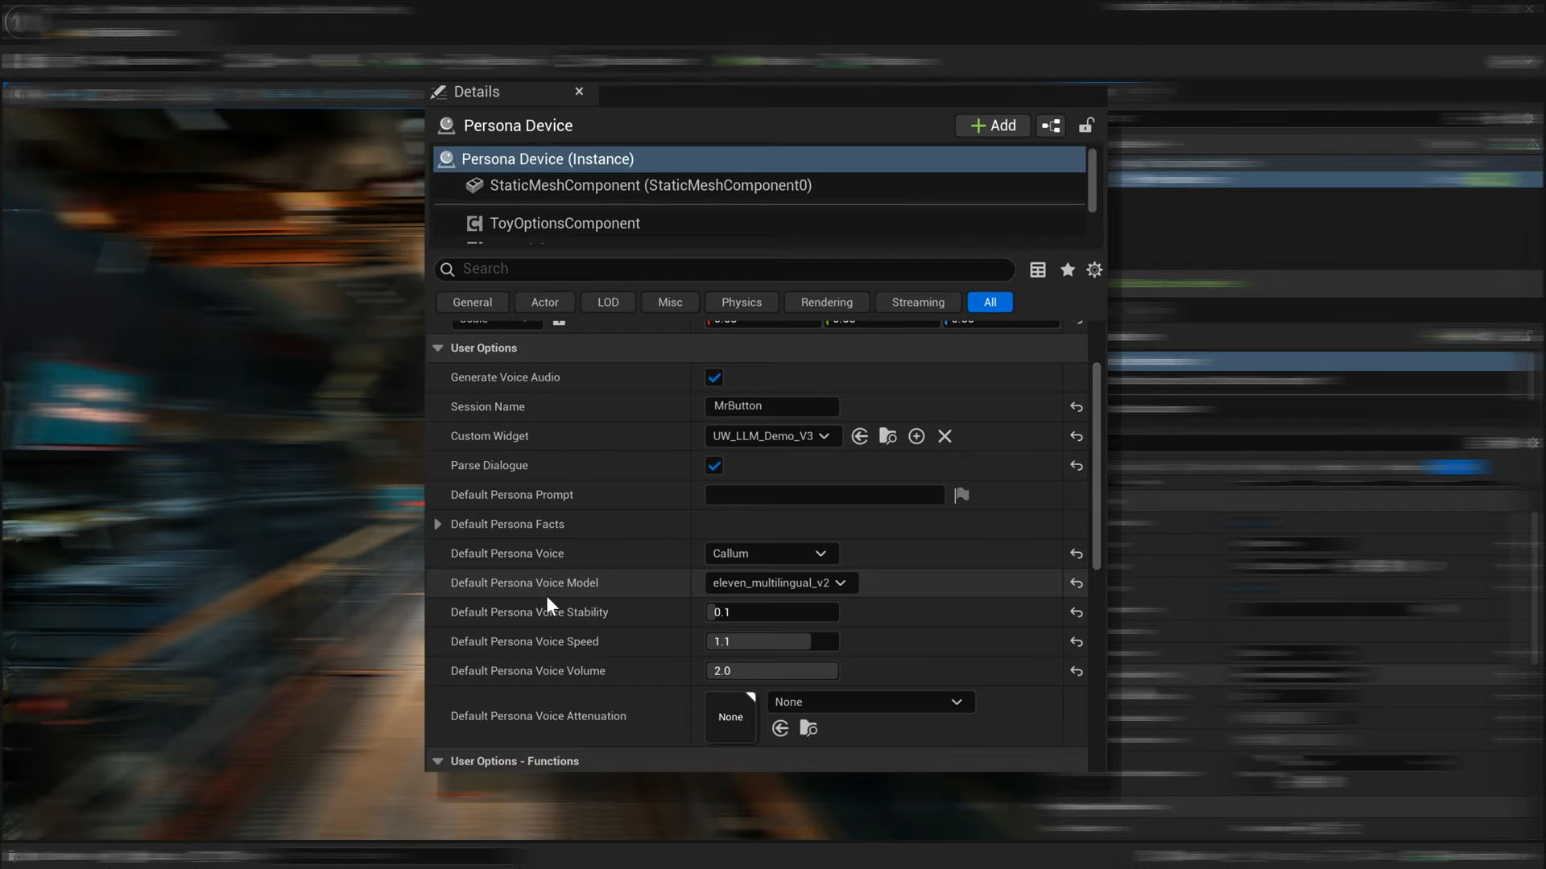This screenshot has height=869, width=1546.
Task: Use selected asset arrow for Custom Widget
Action: (859, 436)
